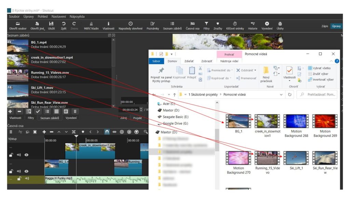Open the 'Poznámky' notes icon
350x197 pixels.
pyautogui.click(x=153, y=26)
